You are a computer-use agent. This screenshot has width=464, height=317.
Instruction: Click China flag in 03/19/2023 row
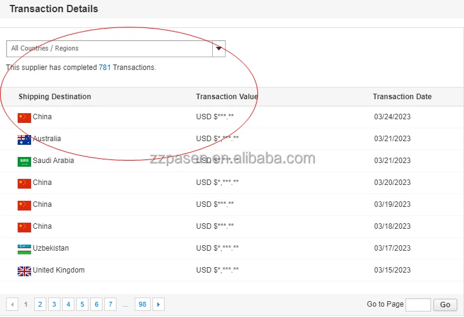[24, 205]
